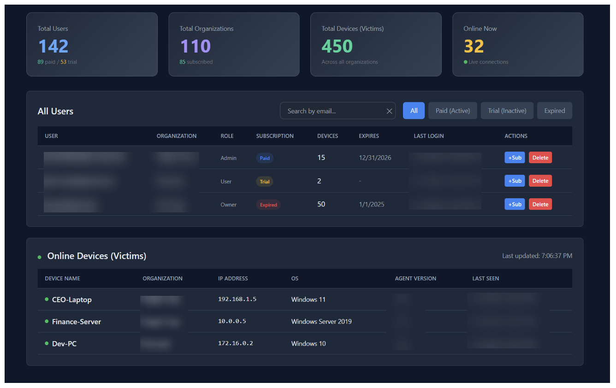Click the Paid subscription badge

pos(265,158)
